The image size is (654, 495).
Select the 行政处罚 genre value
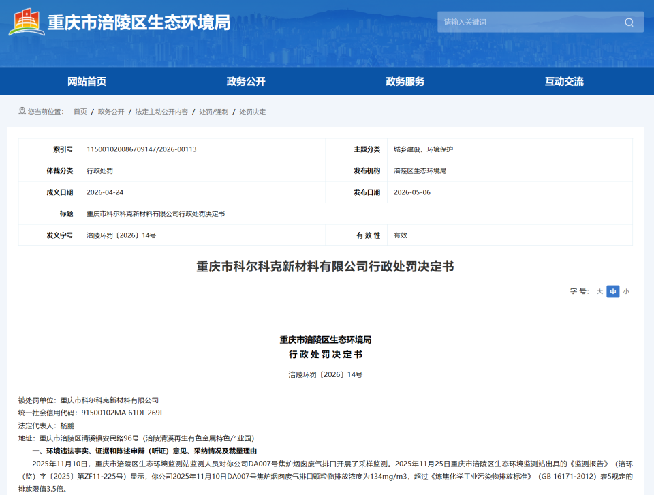tap(99, 170)
